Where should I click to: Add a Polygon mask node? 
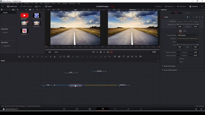(91, 57)
